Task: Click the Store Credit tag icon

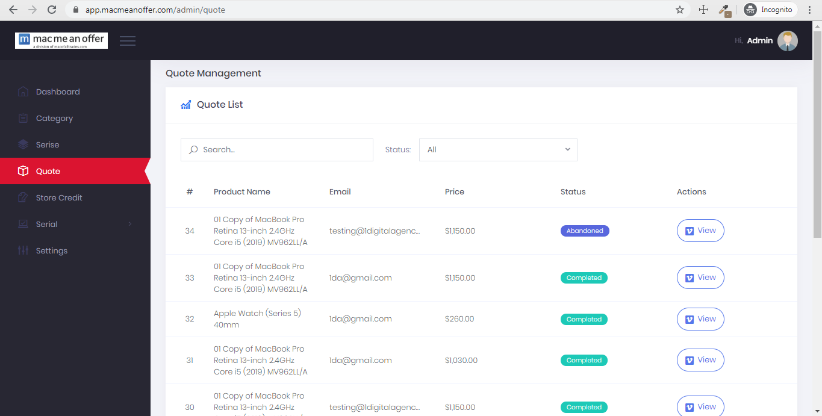Action: [23, 197]
